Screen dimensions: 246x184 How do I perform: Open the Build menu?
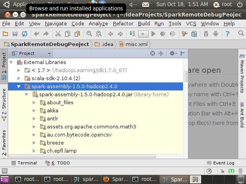144,24
